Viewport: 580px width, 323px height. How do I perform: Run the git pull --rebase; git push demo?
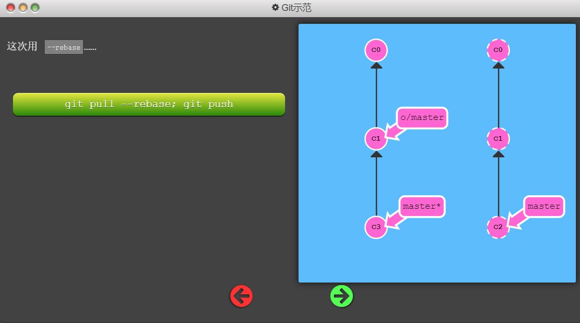[x=149, y=104]
